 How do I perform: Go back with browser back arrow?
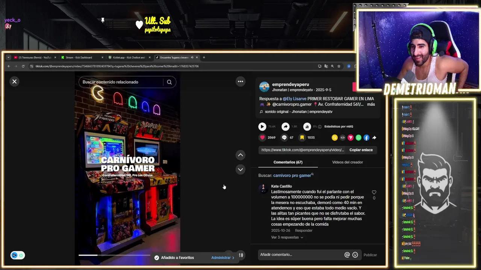pyautogui.click(x=9, y=66)
